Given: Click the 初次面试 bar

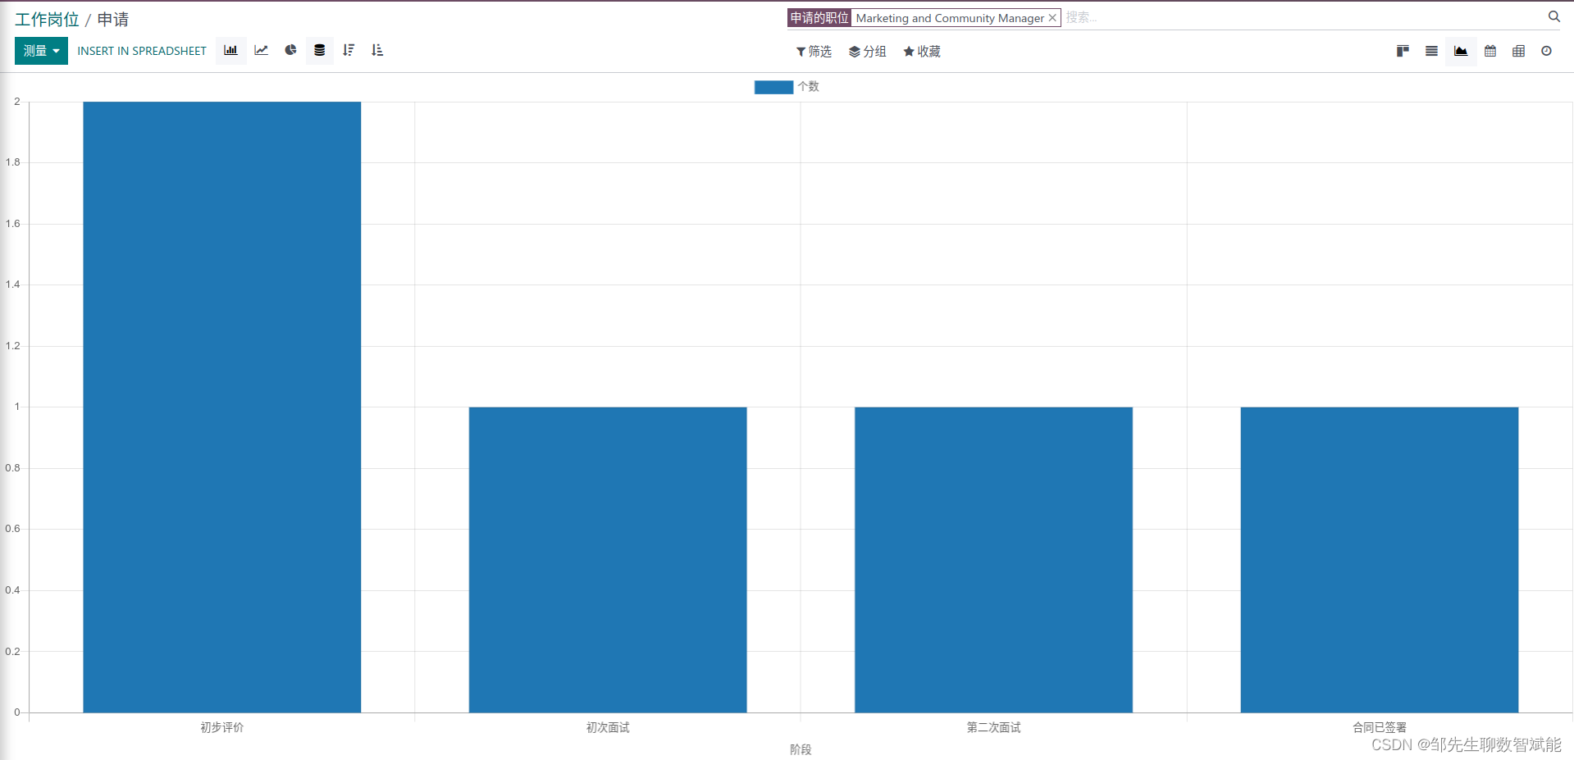Looking at the screenshot, I should [608, 560].
